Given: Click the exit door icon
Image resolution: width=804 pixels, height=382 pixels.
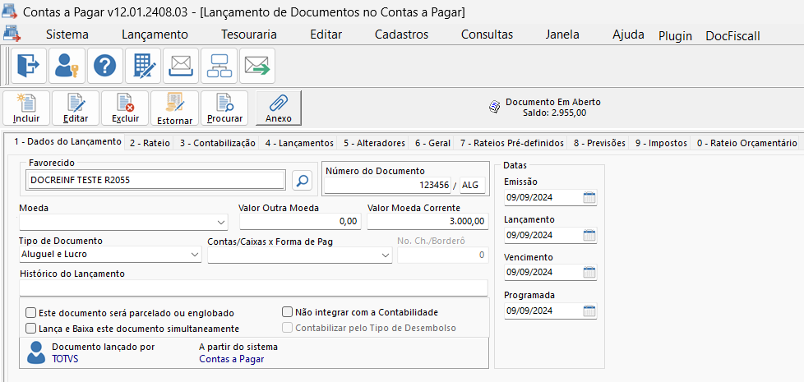Looking at the screenshot, I should click(x=27, y=66).
